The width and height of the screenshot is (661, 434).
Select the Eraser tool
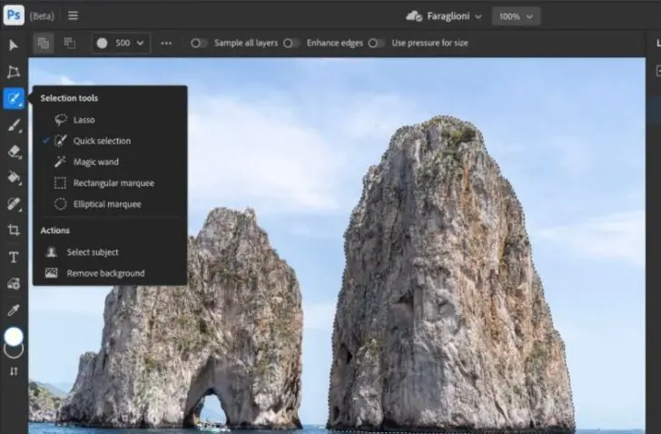14,152
